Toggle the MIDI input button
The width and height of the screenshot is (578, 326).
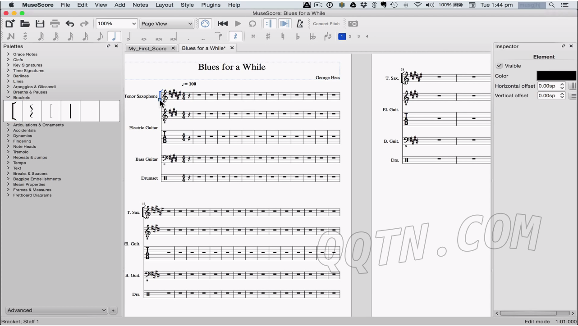205,24
